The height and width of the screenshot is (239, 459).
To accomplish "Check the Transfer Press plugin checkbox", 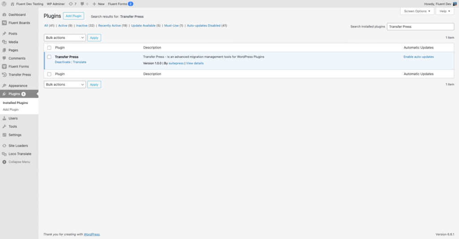I will click(49, 57).
